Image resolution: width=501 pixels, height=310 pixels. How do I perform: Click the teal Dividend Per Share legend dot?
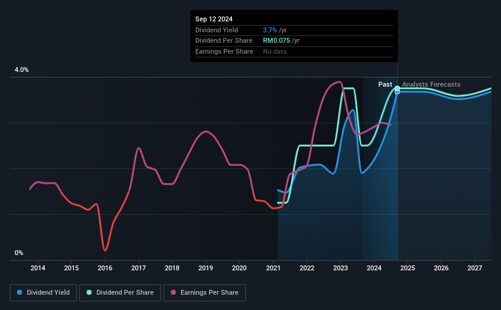pyautogui.click(x=89, y=292)
